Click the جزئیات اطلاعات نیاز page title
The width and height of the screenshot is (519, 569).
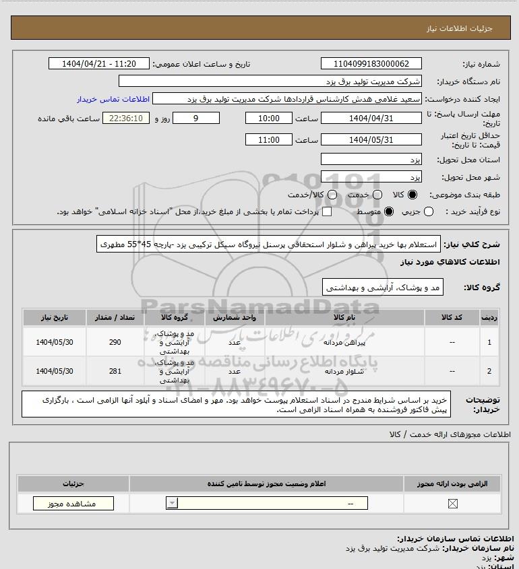coord(460,28)
